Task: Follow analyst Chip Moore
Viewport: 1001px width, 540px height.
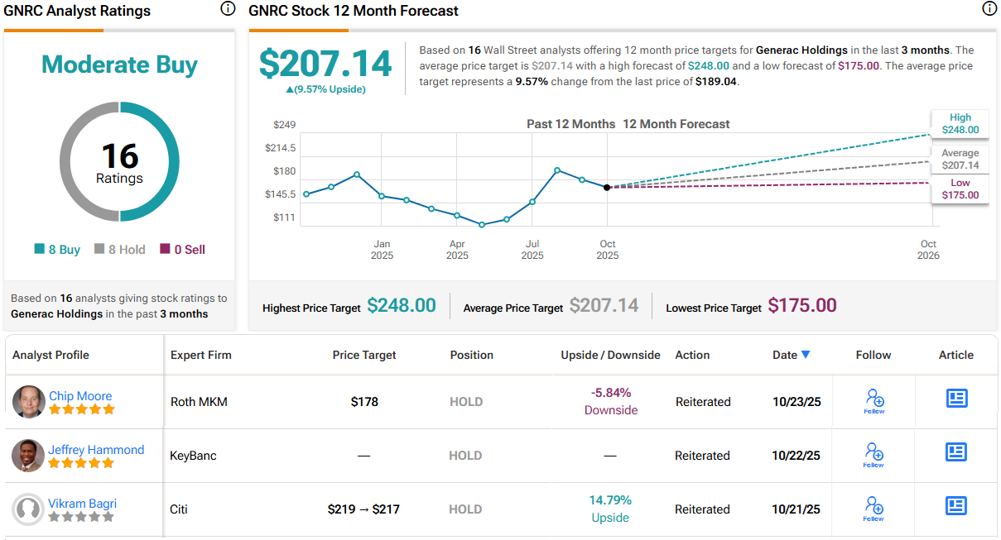Action: 873,401
